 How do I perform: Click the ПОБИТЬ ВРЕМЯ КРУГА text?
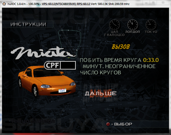(x=111, y=60)
